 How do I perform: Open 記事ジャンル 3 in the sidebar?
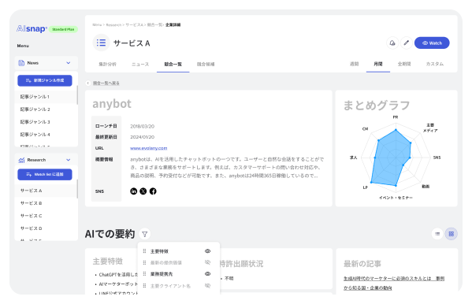click(46, 122)
